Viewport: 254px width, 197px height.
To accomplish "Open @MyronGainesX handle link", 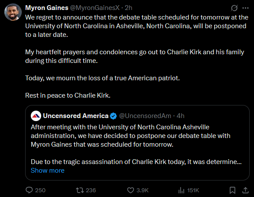I will 94,8.
